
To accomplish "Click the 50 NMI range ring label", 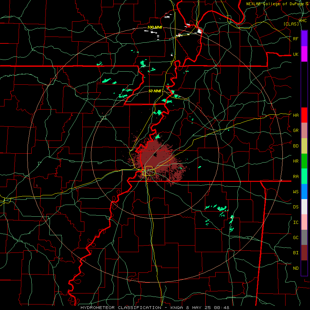I will click(155, 91).
